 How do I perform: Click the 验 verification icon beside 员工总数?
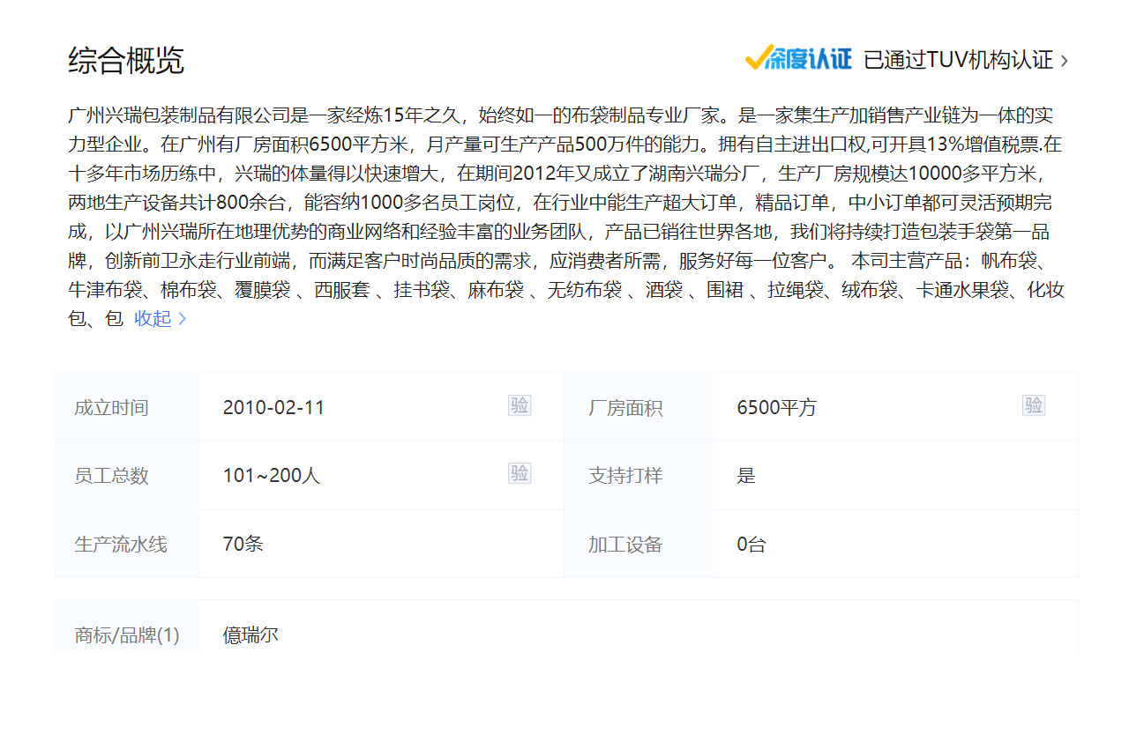click(520, 473)
